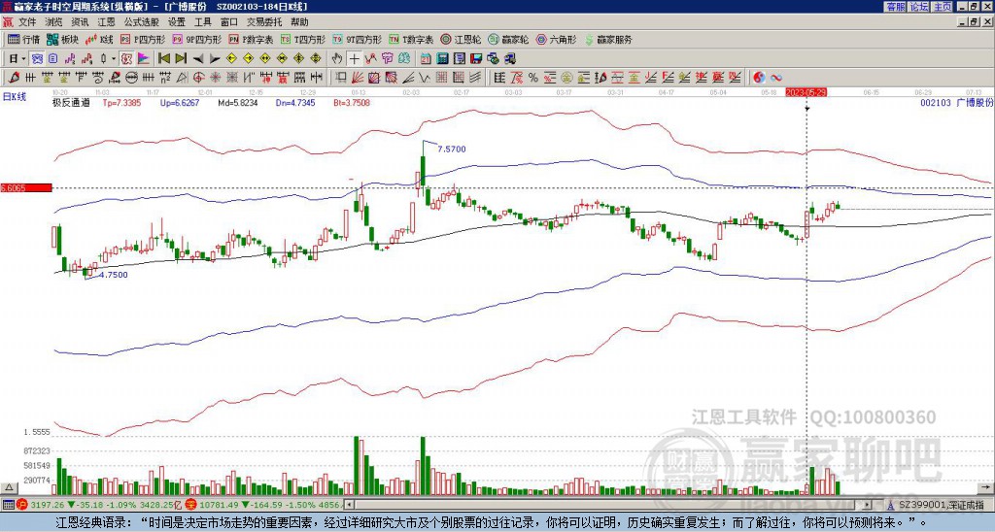
Task: Jump to first bar with green left-end arrow
Action: [163, 58]
